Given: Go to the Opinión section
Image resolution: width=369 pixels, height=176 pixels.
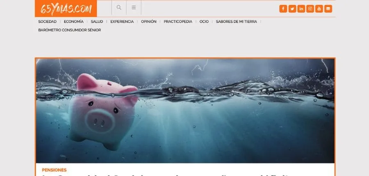Looking at the screenshot, I should click(x=148, y=22).
